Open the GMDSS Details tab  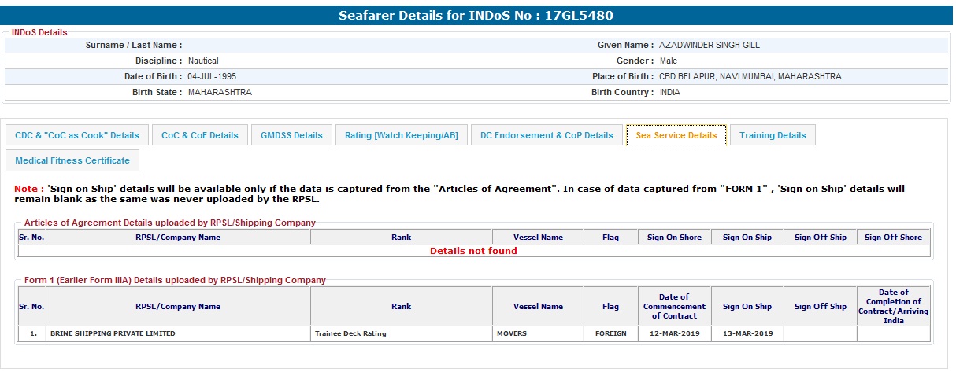coord(291,135)
